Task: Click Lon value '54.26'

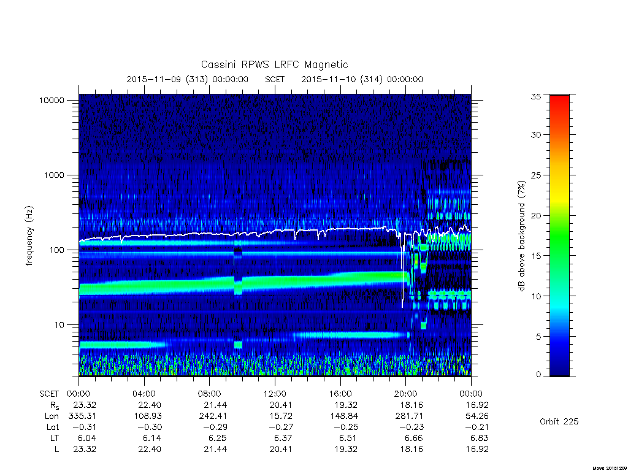Action: [477, 416]
